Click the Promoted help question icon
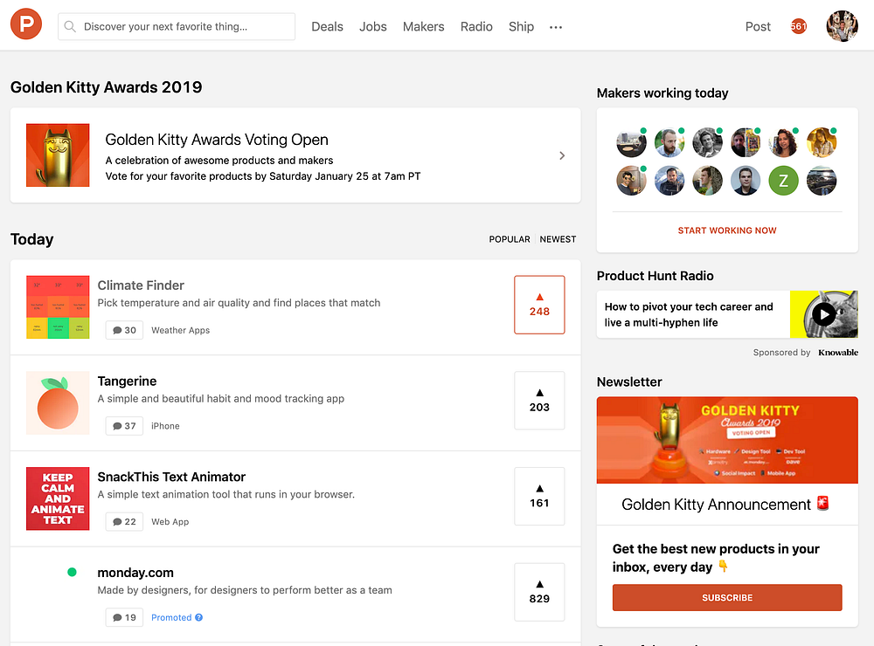This screenshot has height=646, width=874. pyautogui.click(x=199, y=617)
